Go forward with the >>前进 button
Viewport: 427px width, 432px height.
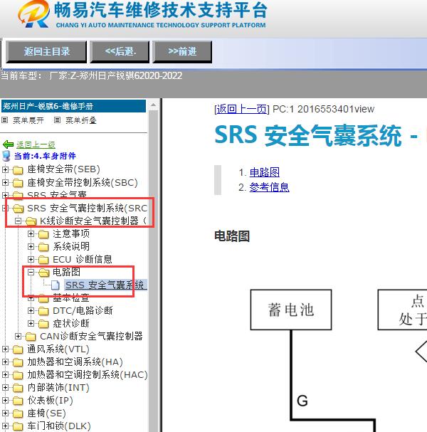(182, 52)
